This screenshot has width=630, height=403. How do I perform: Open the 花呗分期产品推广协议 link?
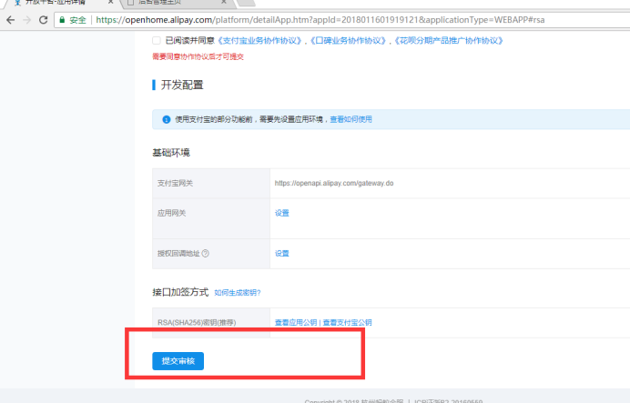(x=427, y=41)
